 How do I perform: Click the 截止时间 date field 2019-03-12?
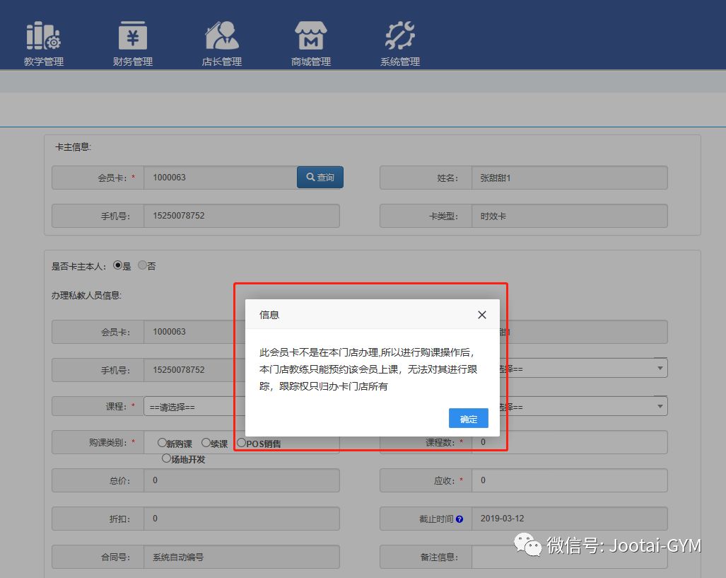tap(570, 519)
